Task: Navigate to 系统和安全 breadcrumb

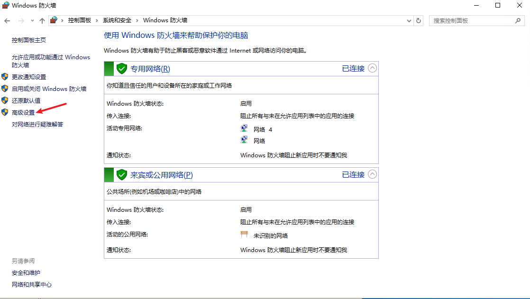Action: coord(117,20)
